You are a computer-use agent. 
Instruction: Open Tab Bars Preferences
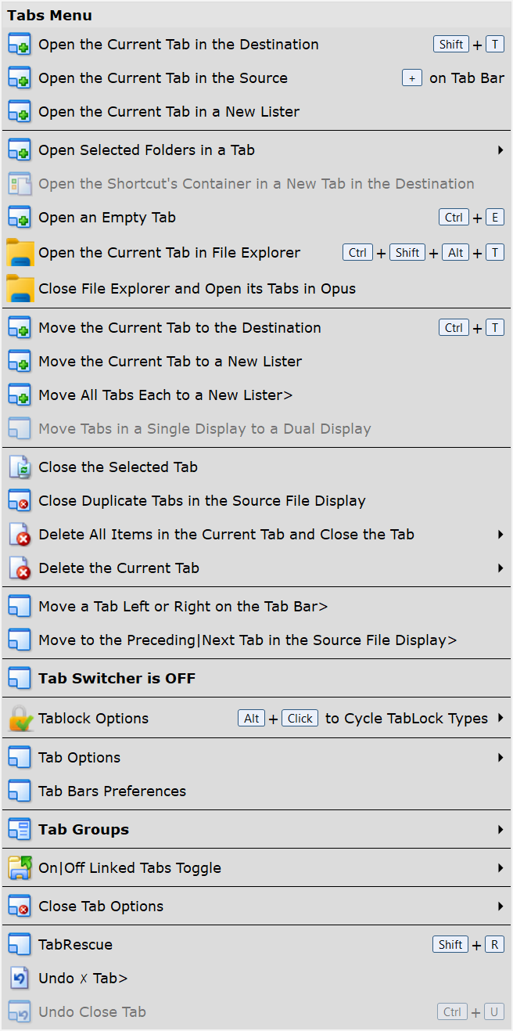coord(256,791)
